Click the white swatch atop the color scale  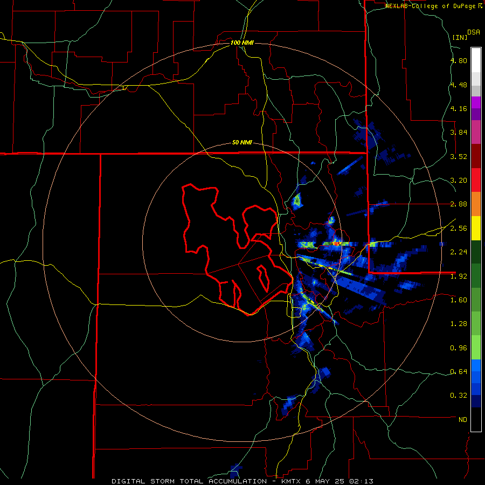coord(476,60)
